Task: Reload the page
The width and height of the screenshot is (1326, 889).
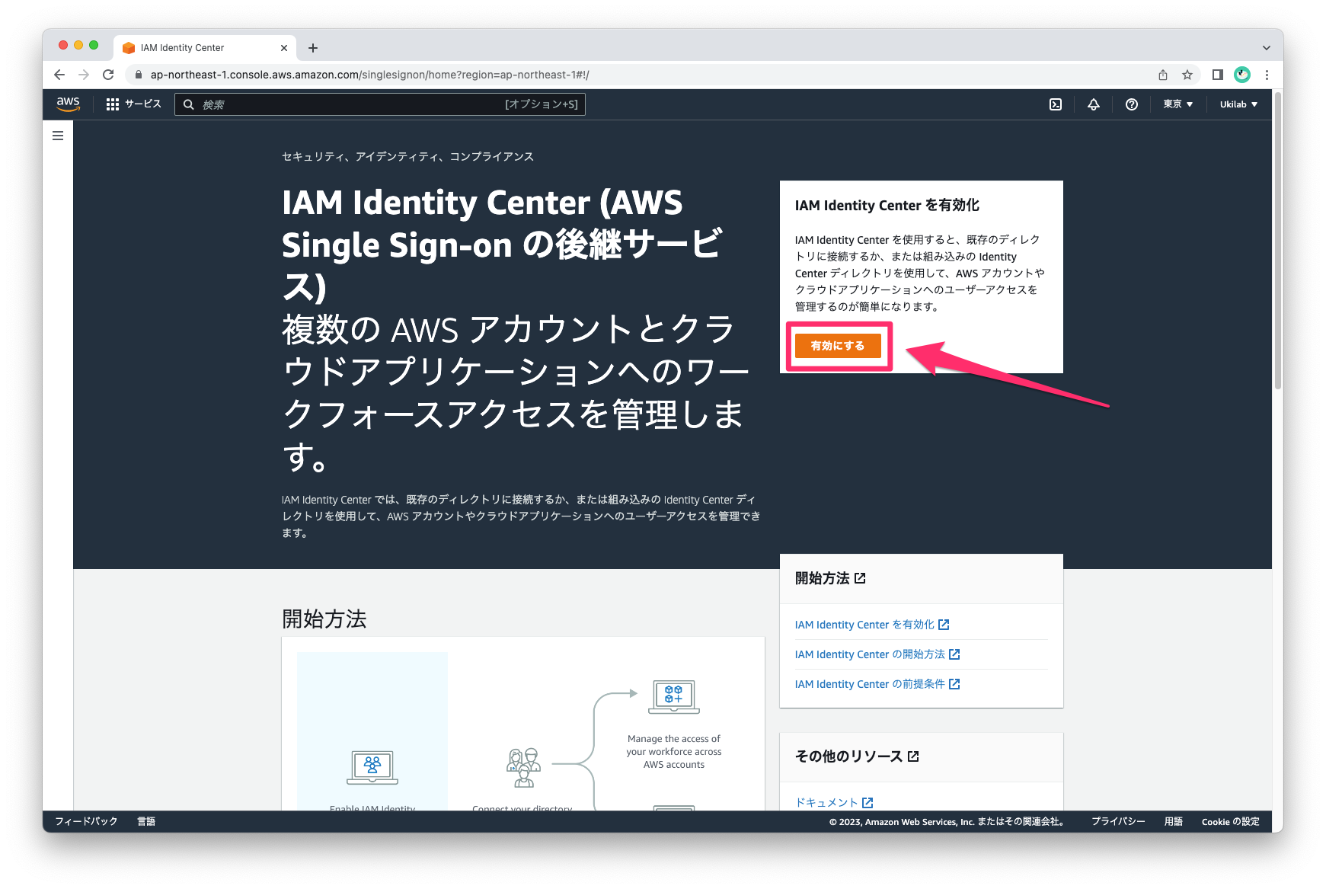Action: coord(108,75)
